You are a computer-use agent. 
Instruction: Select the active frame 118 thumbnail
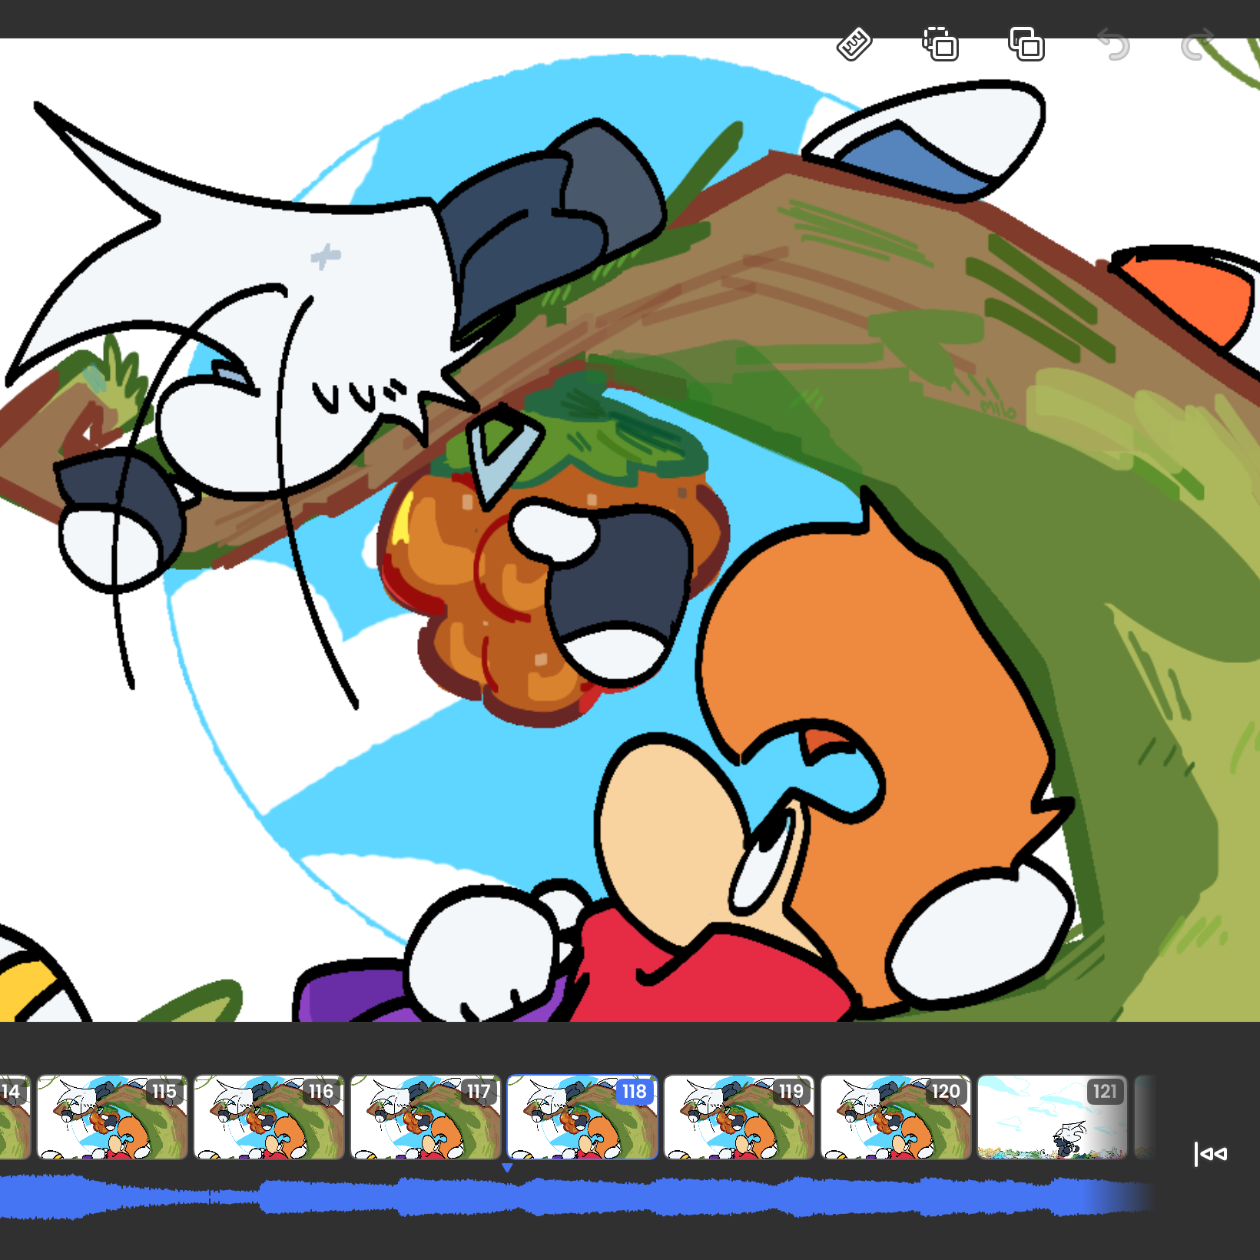point(582,1117)
